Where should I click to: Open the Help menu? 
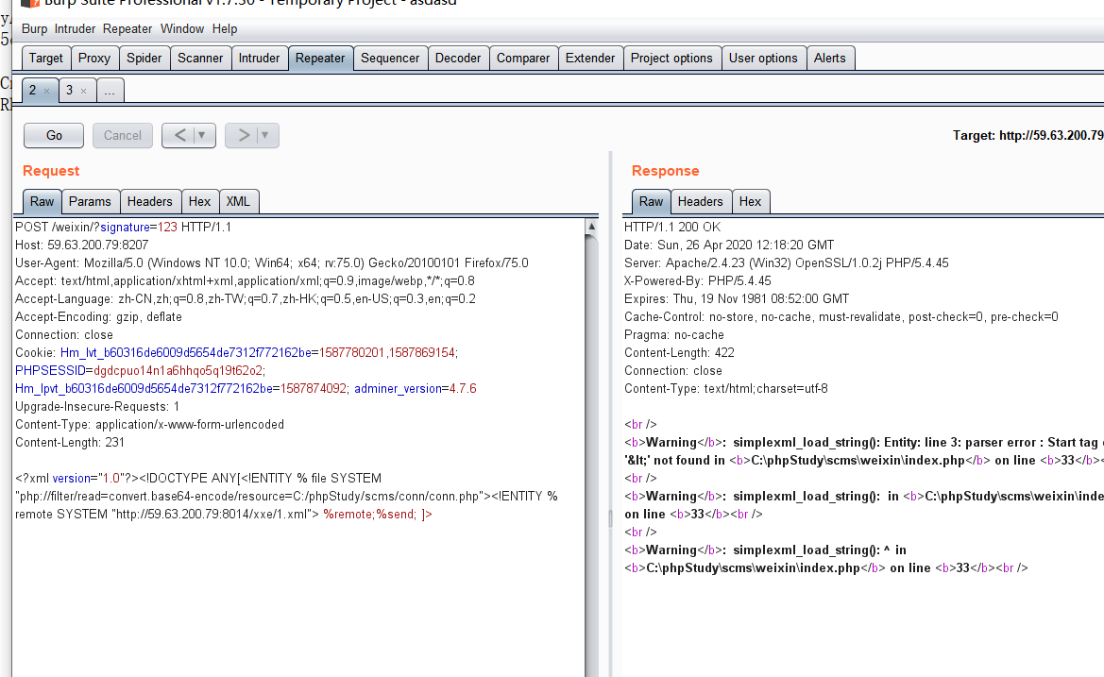(x=225, y=29)
